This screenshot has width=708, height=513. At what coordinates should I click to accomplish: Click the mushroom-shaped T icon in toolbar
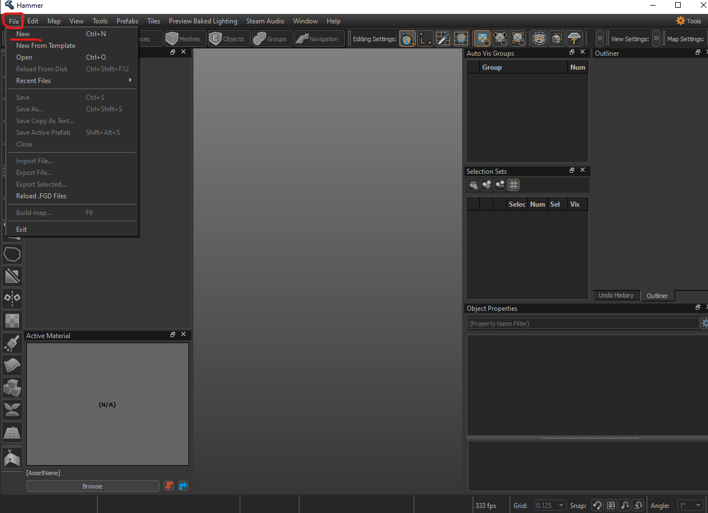coord(575,38)
